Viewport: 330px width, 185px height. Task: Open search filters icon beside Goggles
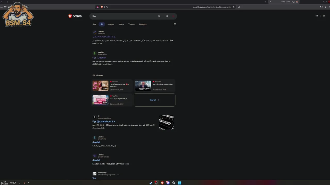tap(175, 24)
